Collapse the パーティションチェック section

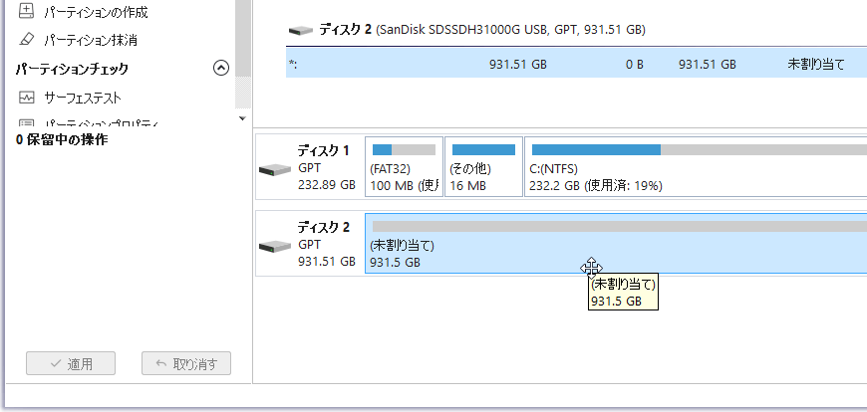click(221, 69)
